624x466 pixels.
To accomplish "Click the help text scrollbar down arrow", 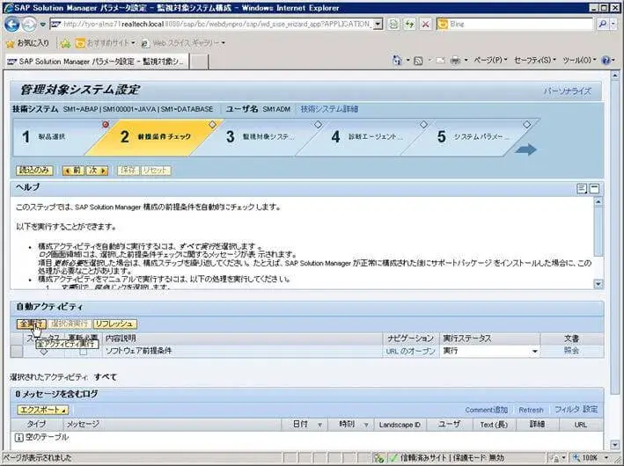I will tap(598, 284).
